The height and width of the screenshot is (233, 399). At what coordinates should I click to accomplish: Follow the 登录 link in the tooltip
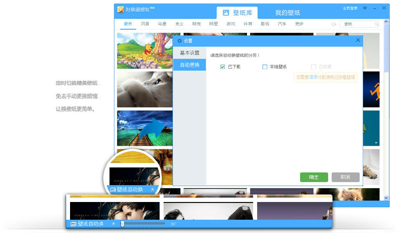pyautogui.click(x=313, y=77)
